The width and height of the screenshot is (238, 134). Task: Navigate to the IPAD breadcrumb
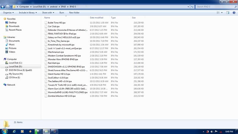click(63, 7)
